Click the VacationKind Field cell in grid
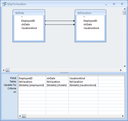128x121 pixels. pos(83,78)
